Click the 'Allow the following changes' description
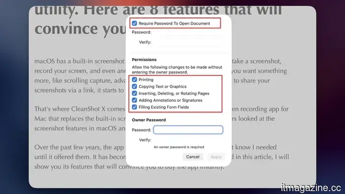The width and height of the screenshot is (345, 194). pyautogui.click(x=177, y=69)
